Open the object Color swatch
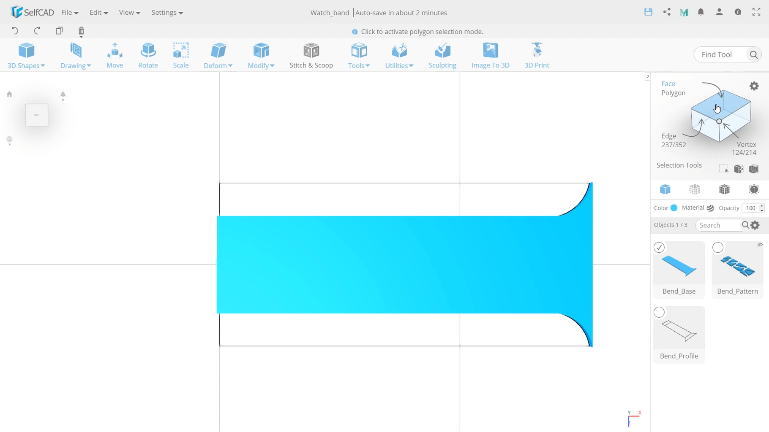The image size is (769, 432). tap(674, 208)
